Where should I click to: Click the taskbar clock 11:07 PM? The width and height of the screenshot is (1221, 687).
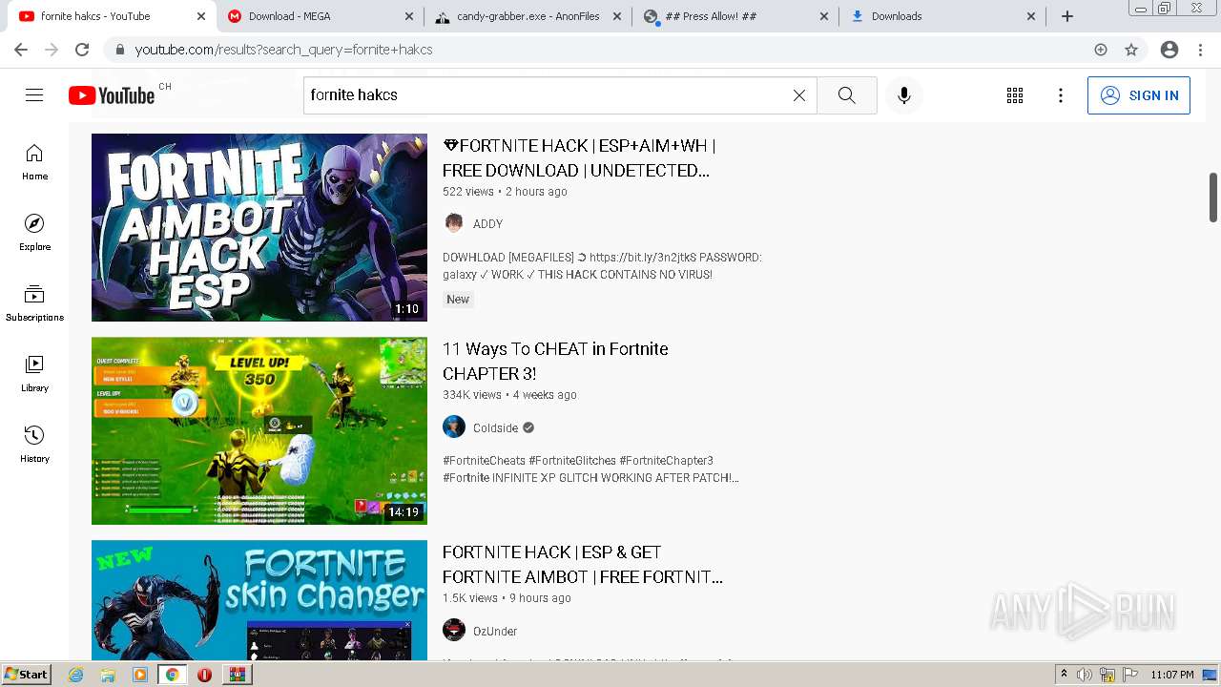click(1172, 675)
